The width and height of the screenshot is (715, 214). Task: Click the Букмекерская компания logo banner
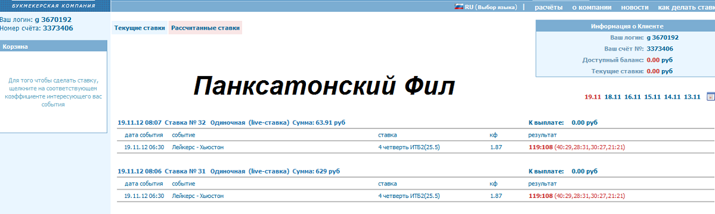click(x=55, y=5)
